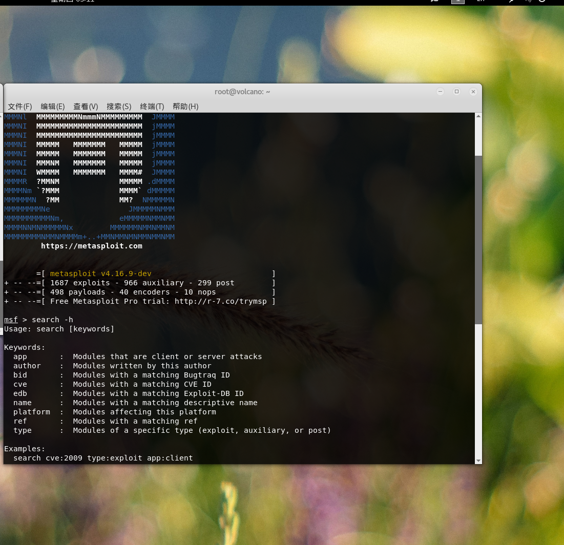564x545 pixels.
Task: Open the 文件(F) menu
Action: click(x=20, y=107)
